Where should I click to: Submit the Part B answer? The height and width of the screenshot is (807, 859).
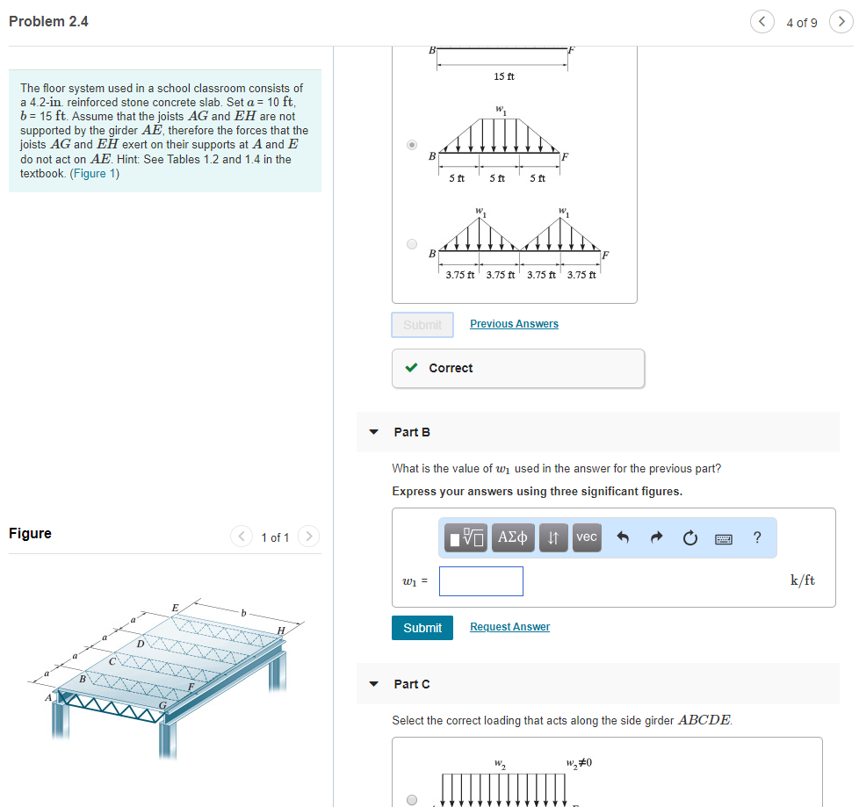click(422, 628)
